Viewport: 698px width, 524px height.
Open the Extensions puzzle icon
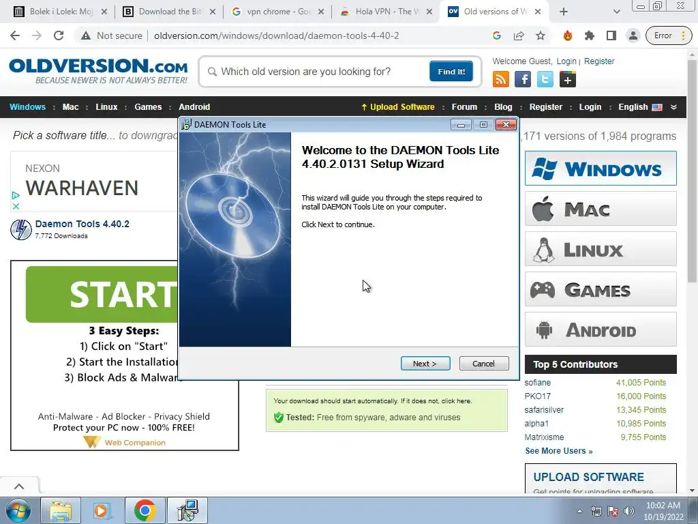point(590,35)
